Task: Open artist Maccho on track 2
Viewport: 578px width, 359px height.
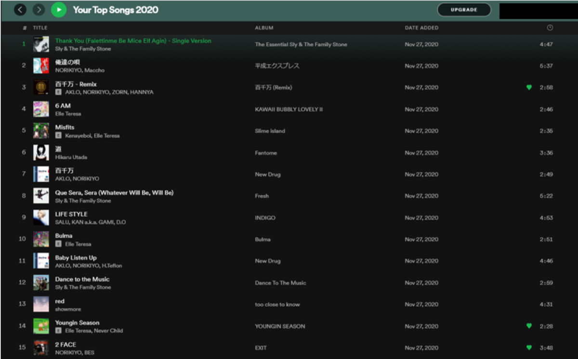Action: pyautogui.click(x=94, y=70)
